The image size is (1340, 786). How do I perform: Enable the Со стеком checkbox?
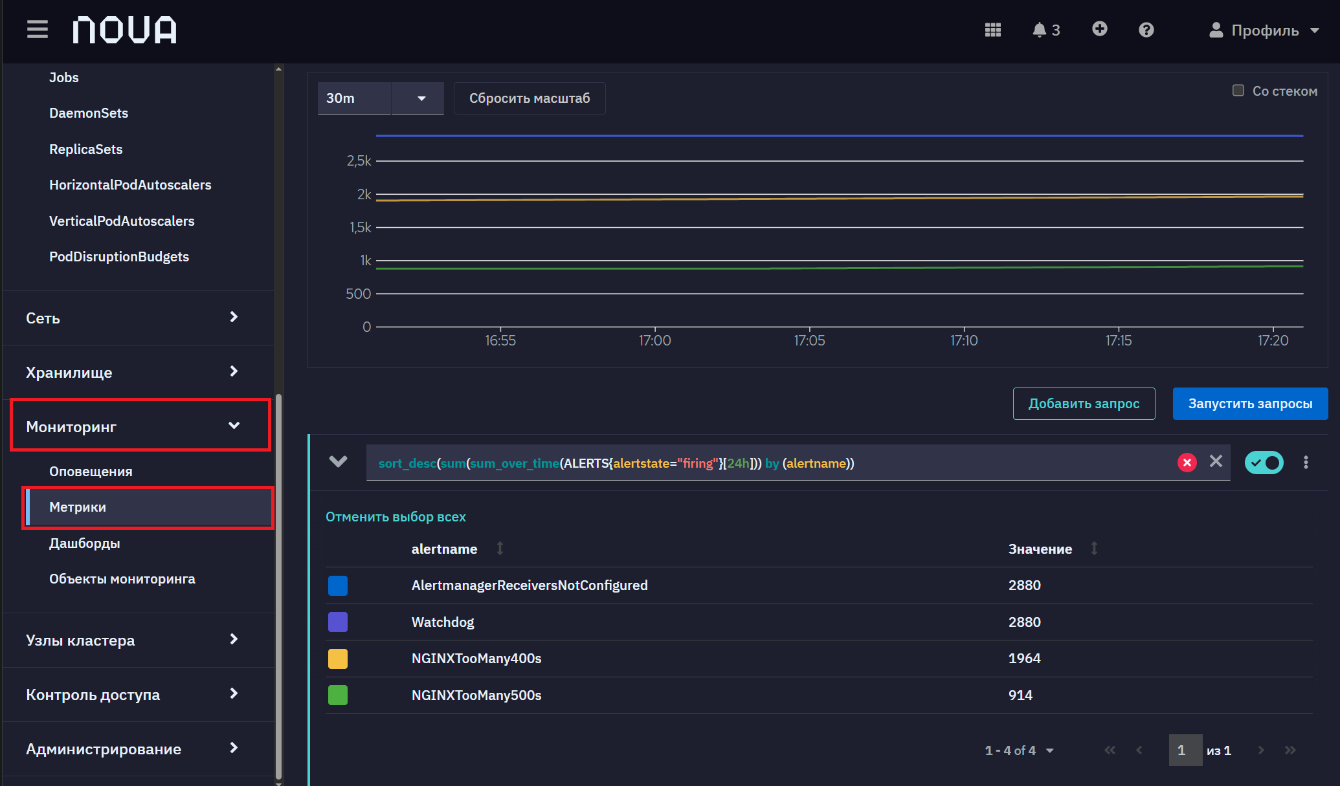(x=1238, y=91)
